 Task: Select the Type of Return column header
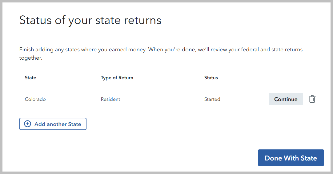point(117,78)
